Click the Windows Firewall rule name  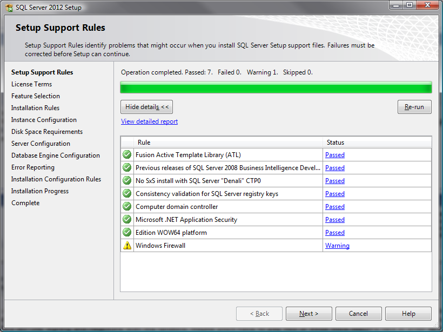(160, 245)
